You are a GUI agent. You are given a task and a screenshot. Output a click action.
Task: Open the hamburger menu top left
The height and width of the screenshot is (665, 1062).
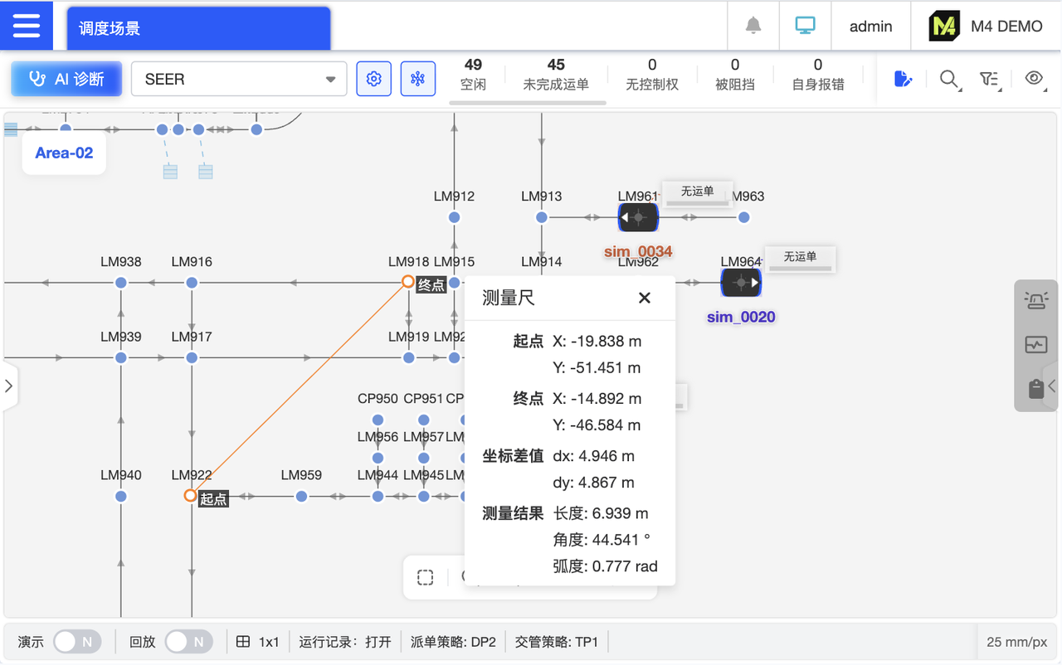click(27, 25)
